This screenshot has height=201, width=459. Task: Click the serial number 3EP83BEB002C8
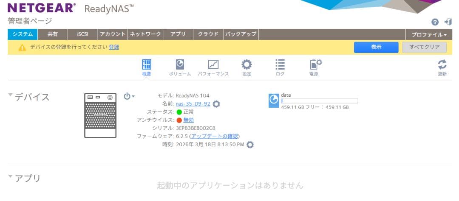click(196, 128)
